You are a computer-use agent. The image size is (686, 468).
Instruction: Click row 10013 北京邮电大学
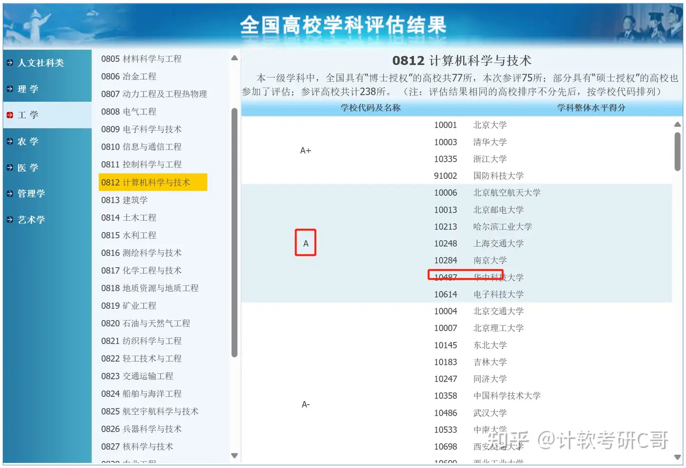pos(479,210)
